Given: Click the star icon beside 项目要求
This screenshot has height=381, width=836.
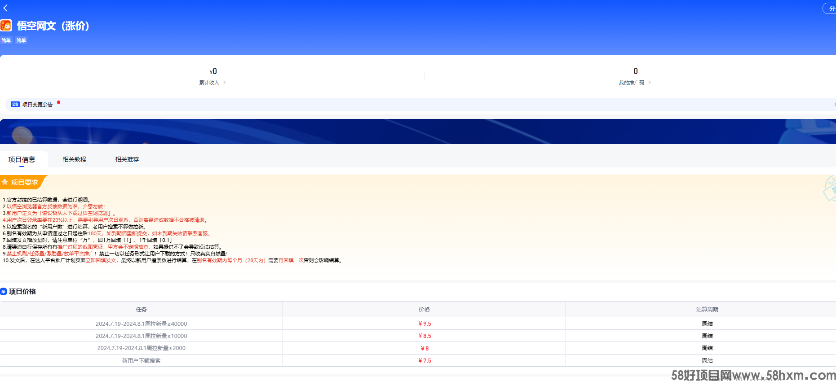Looking at the screenshot, I should [5, 182].
